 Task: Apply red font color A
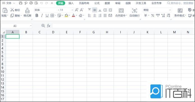(x=74, y=15)
